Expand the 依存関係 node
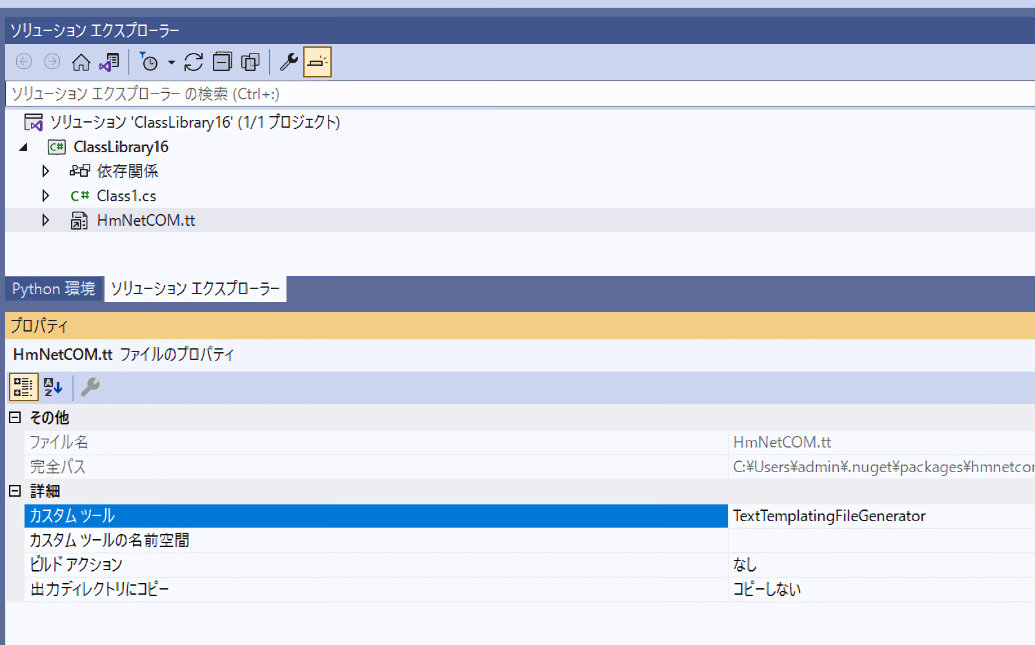The image size is (1035, 645). point(45,171)
